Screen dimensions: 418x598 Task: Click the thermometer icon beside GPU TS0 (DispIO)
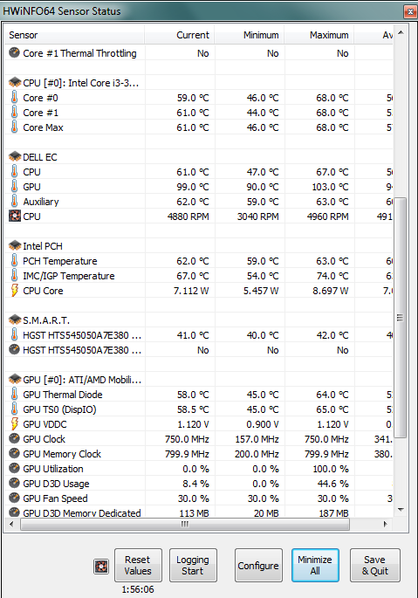point(14,409)
